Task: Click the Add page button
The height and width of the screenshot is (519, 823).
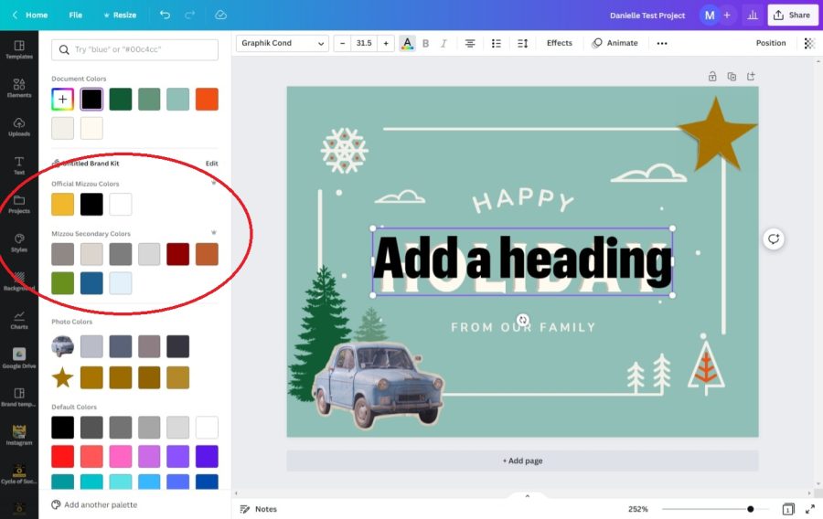Action: [x=522, y=461]
